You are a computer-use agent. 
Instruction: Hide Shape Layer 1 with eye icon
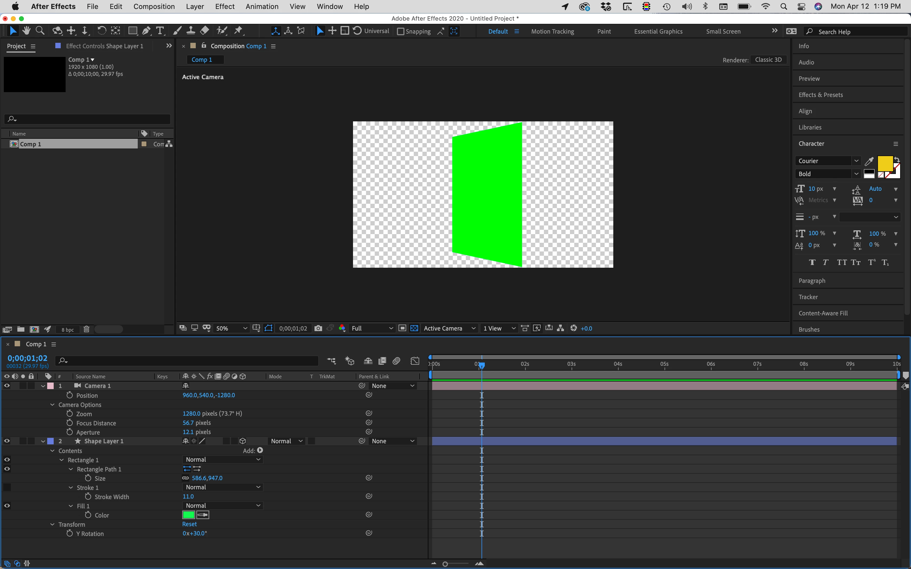(7, 441)
